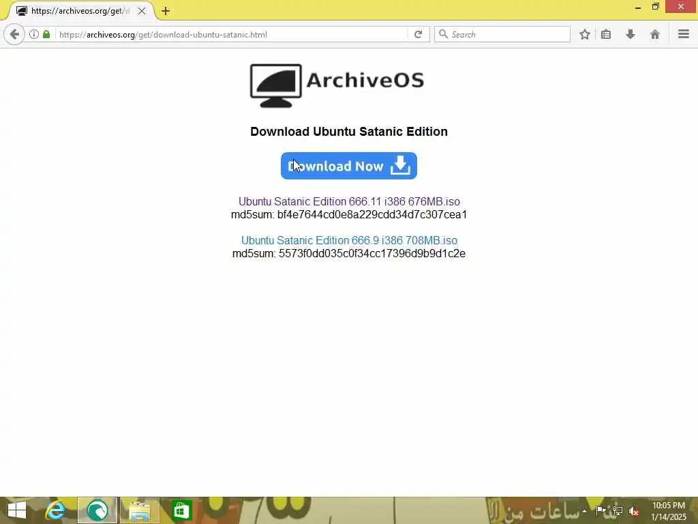Close the archiveos.org tab
The height and width of the screenshot is (524, 698).
coord(142,11)
